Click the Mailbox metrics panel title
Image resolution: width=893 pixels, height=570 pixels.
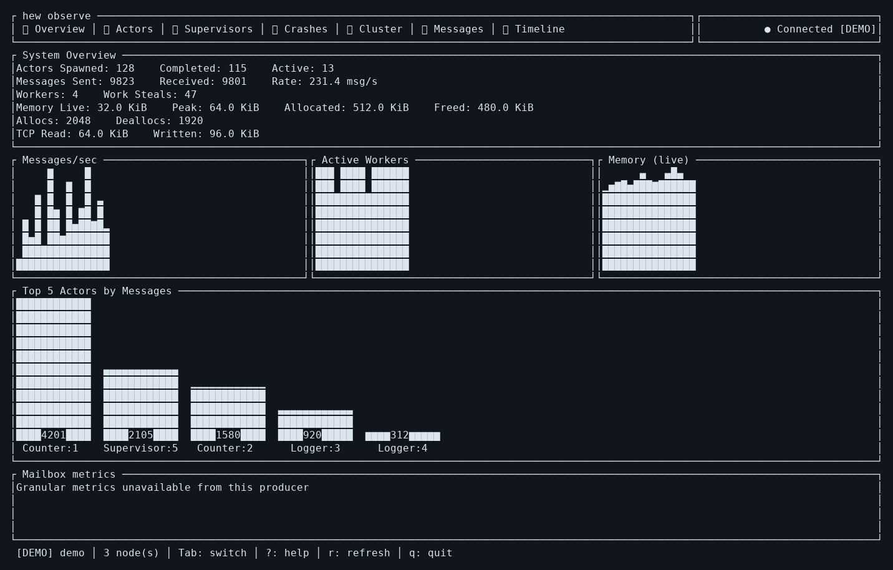click(69, 475)
